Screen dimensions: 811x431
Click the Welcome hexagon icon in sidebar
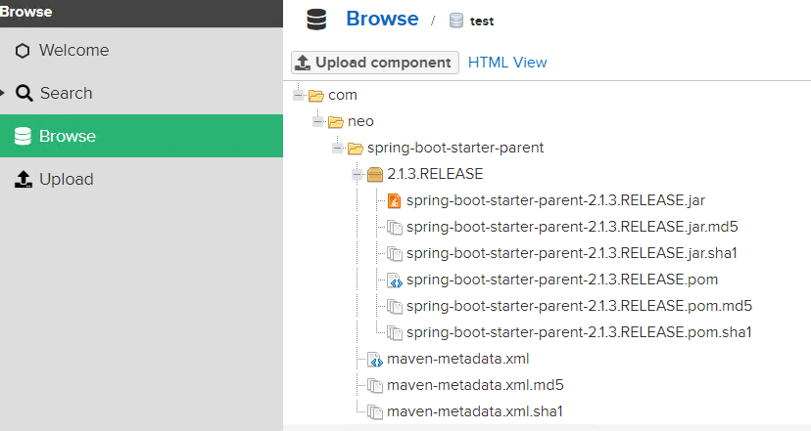point(23,51)
